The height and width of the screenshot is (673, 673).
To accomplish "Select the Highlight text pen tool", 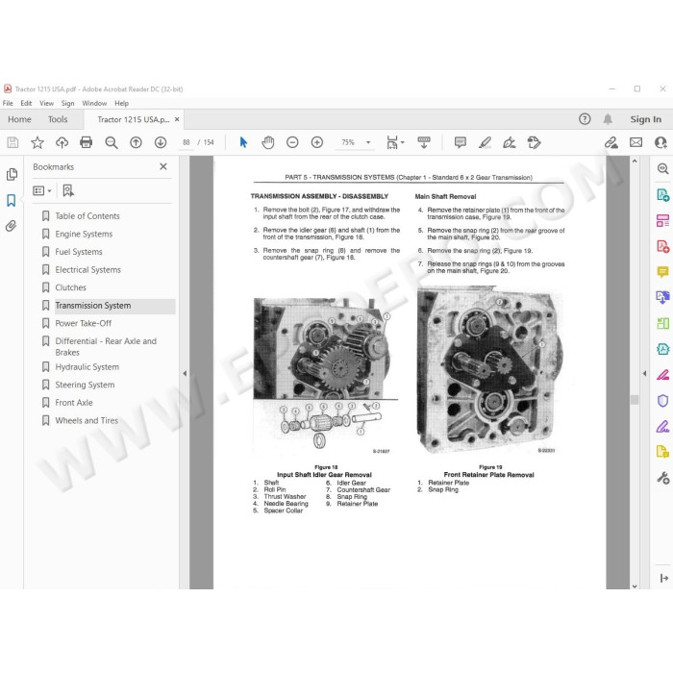I will pyautogui.click(x=485, y=142).
